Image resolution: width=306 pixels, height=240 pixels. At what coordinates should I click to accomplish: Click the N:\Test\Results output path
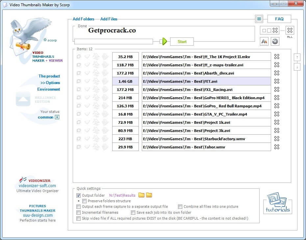(x=122, y=195)
